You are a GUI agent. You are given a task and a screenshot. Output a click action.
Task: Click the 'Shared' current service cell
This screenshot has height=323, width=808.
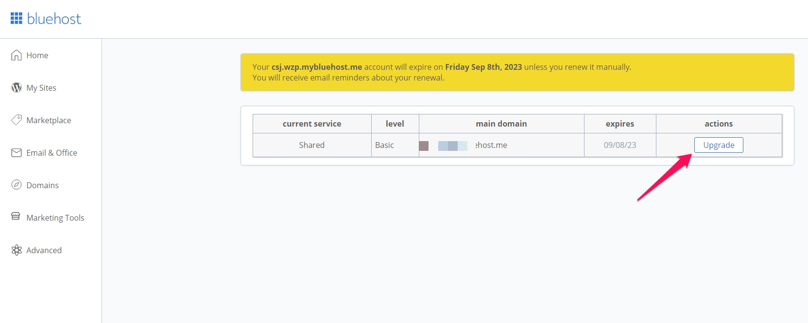312,145
